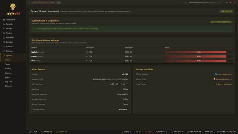Click the DOCKER execution mode badge

click(x=123, y=109)
